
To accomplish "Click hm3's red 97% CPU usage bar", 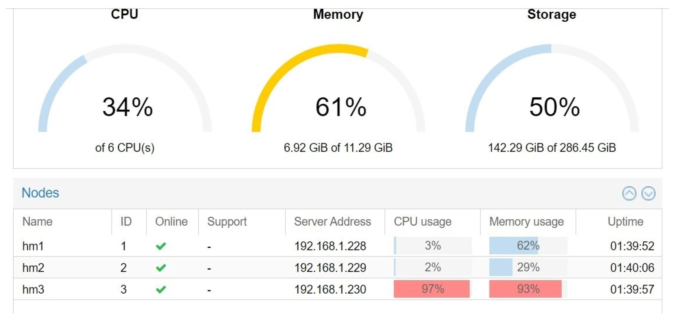I will [x=432, y=289].
